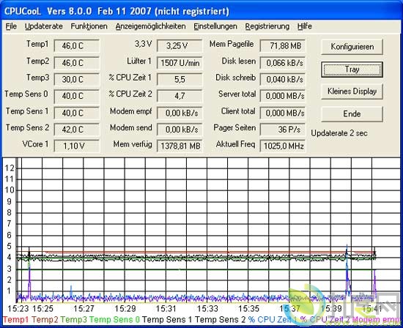Click the 15:27 time axis label

tap(84, 308)
